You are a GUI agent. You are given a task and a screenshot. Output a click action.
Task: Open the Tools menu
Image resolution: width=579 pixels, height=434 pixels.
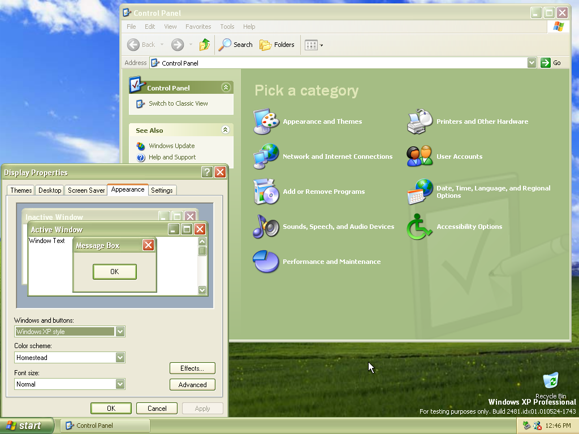(227, 27)
